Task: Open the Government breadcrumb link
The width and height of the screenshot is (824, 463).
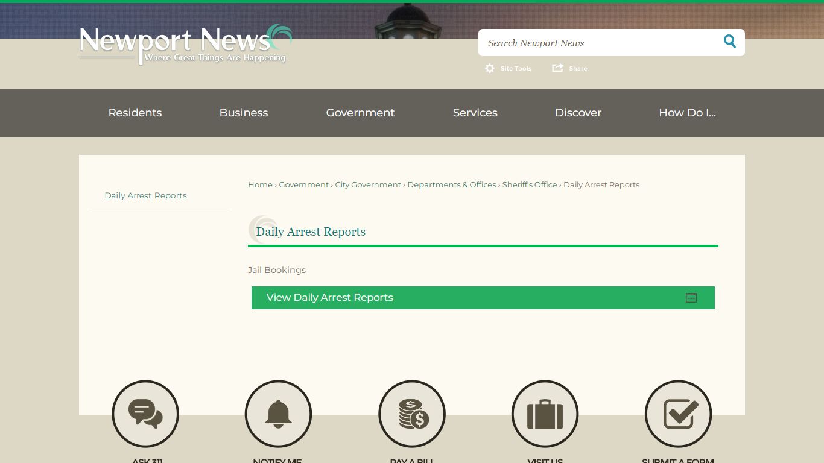Action: (304, 185)
